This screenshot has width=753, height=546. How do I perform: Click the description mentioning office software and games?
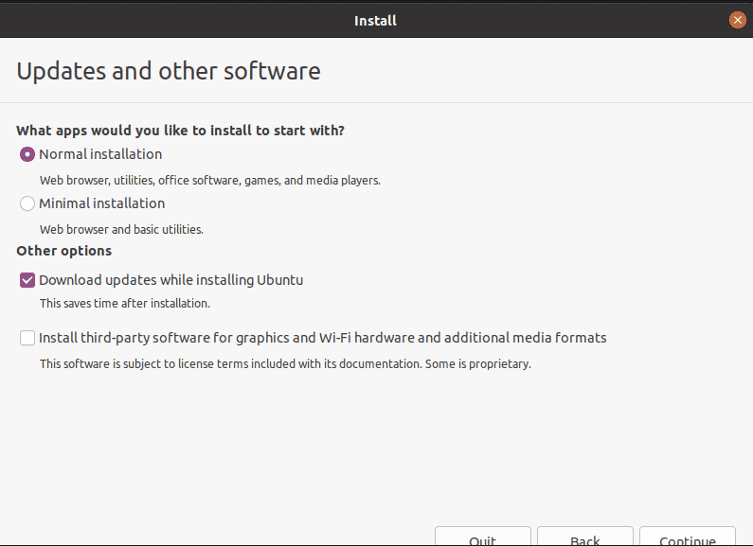coord(210,181)
